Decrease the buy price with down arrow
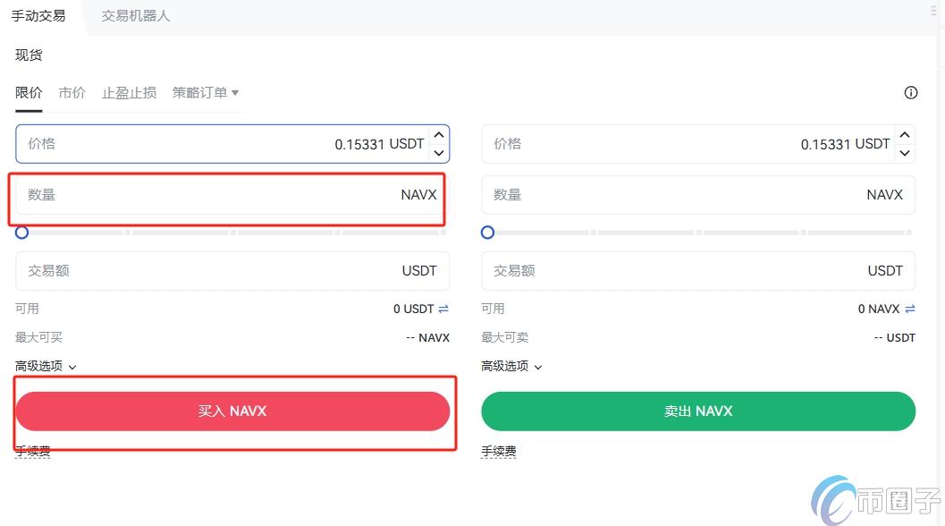Viewport: 945px width, 526px height. 438,153
